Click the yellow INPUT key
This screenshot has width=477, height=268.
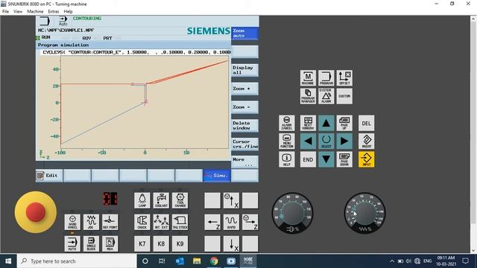tap(366, 159)
